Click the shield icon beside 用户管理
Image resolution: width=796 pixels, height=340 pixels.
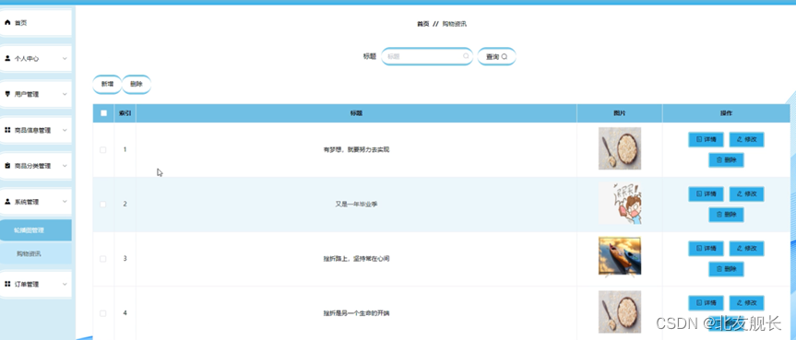[7, 94]
